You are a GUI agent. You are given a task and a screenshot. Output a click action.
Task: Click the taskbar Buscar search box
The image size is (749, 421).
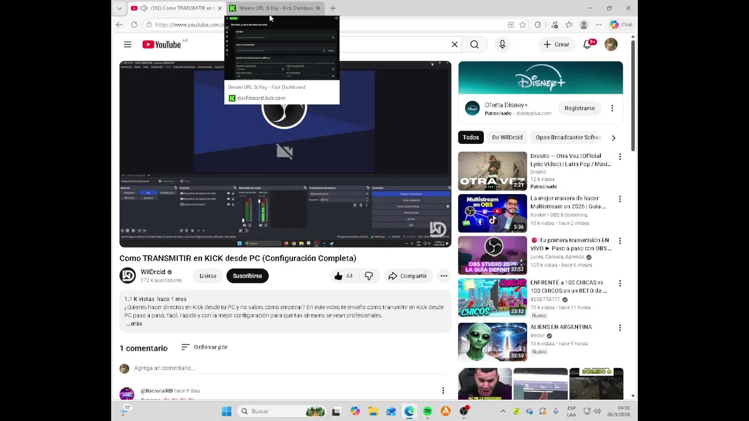point(282,412)
